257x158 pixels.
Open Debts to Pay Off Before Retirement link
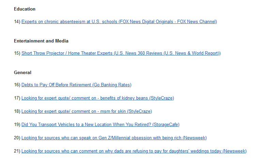pyautogui.click(x=76, y=85)
